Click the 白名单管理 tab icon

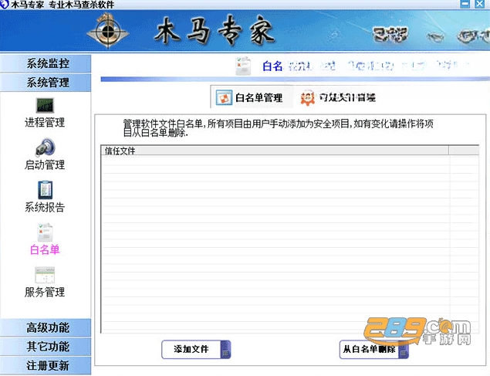click(224, 97)
